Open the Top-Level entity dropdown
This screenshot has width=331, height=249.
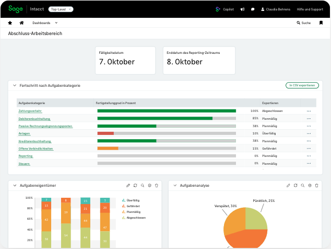(61, 9)
